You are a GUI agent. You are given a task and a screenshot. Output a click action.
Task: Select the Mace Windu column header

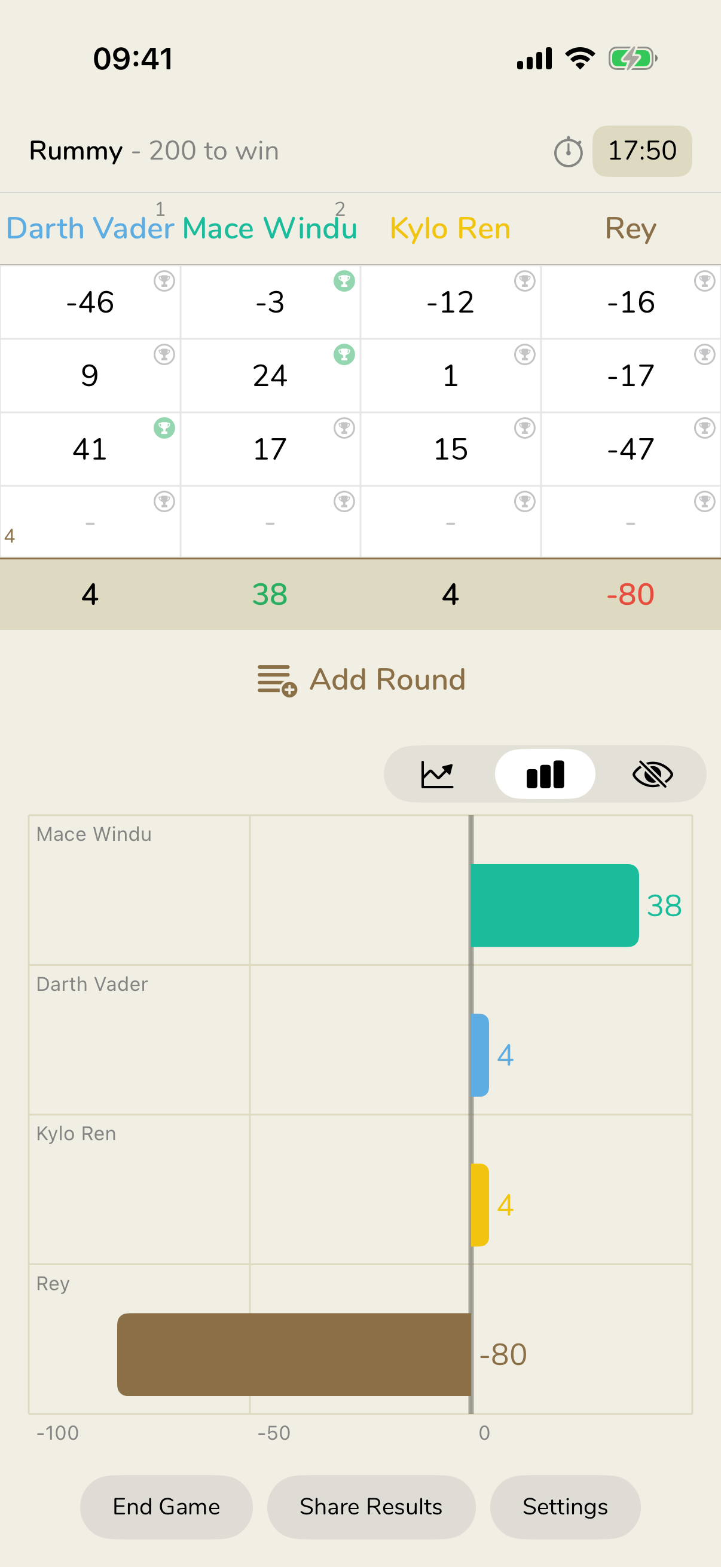[x=270, y=229]
